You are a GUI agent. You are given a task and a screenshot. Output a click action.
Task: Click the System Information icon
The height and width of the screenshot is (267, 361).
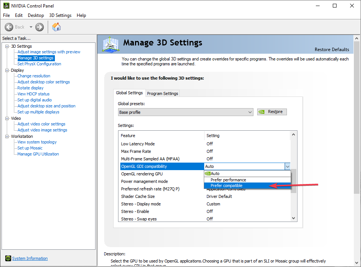click(8, 258)
